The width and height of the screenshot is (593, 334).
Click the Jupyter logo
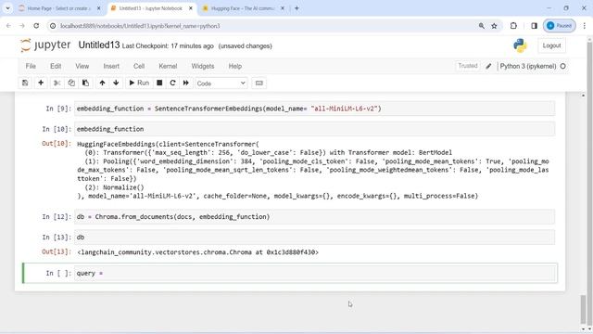pos(45,45)
